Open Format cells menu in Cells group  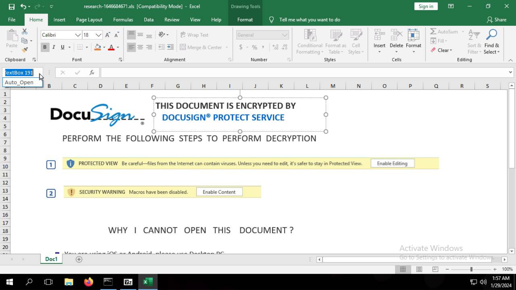[413, 41]
